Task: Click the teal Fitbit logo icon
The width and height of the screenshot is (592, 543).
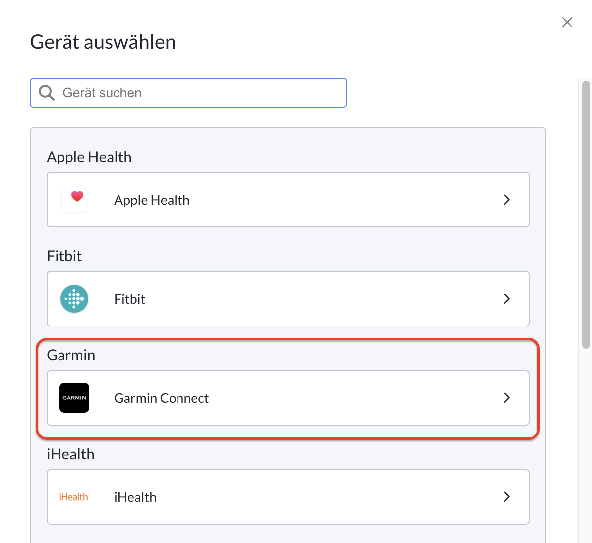Action: tap(74, 299)
